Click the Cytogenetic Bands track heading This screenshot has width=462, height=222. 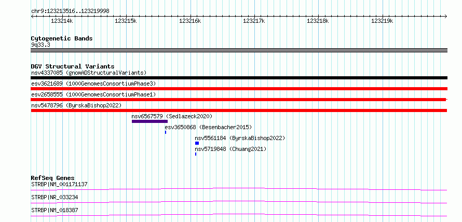pyautogui.click(x=62, y=38)
